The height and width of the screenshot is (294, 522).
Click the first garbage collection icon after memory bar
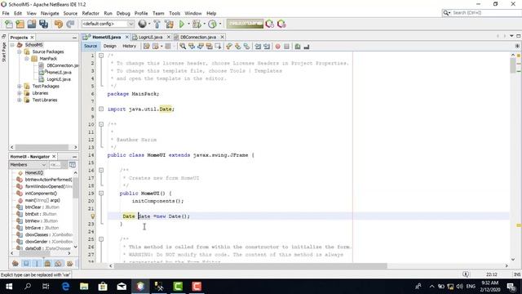(x=270, y=24)
